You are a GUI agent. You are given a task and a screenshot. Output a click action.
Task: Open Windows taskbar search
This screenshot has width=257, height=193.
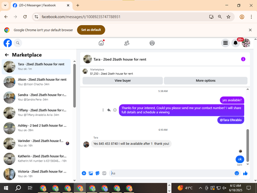(x=18, y=188)
